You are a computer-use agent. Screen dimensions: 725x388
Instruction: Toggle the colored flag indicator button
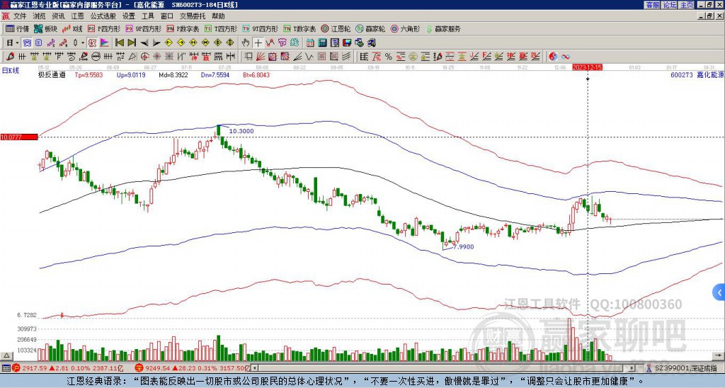click(105, 42)
